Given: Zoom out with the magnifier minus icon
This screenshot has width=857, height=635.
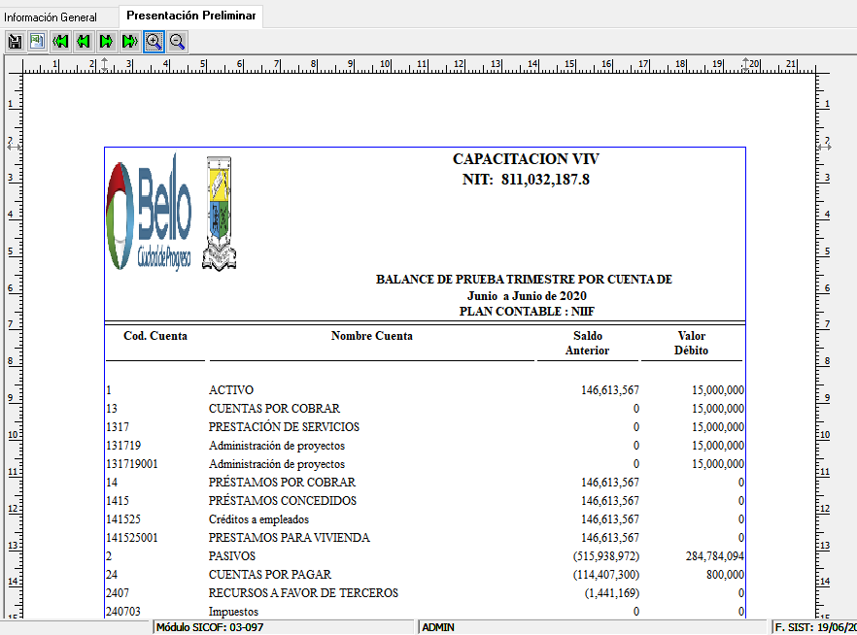Looking at the screenshot, I should (x=177, y=41).
